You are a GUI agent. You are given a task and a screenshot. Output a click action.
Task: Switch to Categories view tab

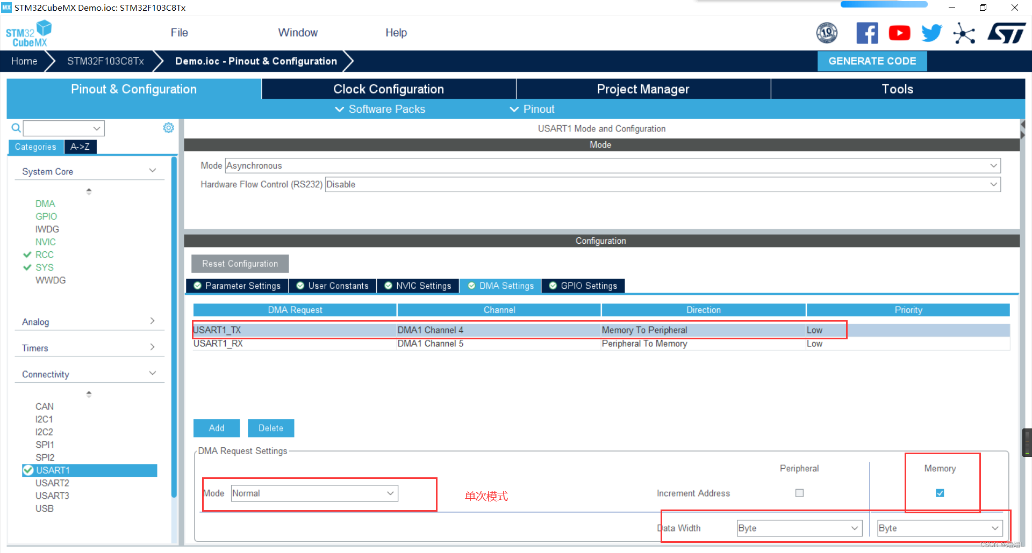point(35,147)
